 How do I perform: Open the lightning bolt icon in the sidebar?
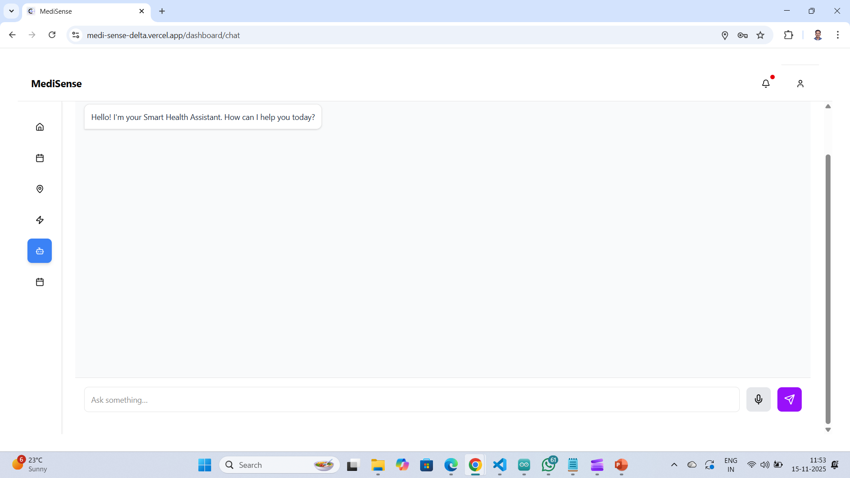[x=40, y=220]
